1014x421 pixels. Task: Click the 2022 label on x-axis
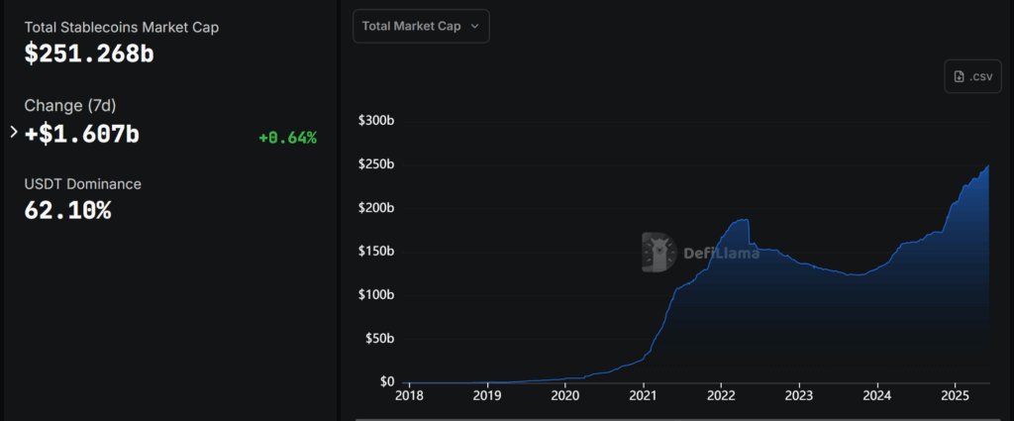pos(721,396)
